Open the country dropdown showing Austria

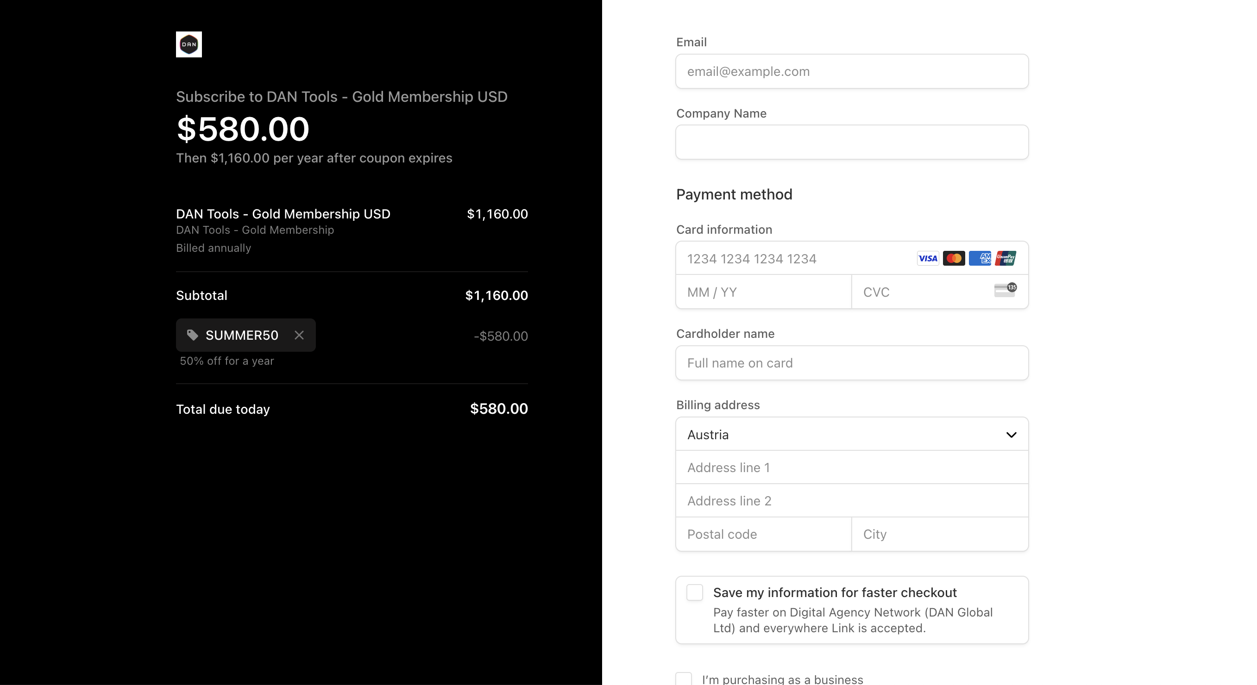tap(852, 435)
